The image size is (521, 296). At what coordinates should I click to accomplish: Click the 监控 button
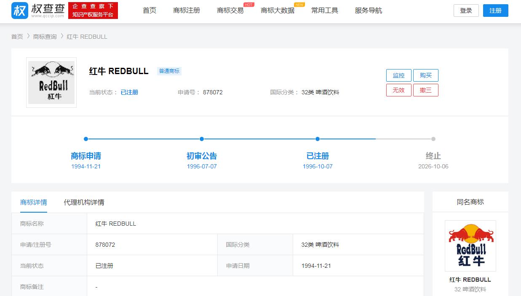pos(399,75)
